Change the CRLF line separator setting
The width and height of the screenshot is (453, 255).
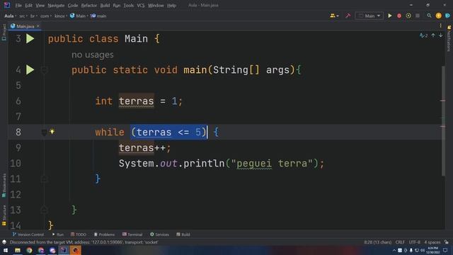(400, 242)
